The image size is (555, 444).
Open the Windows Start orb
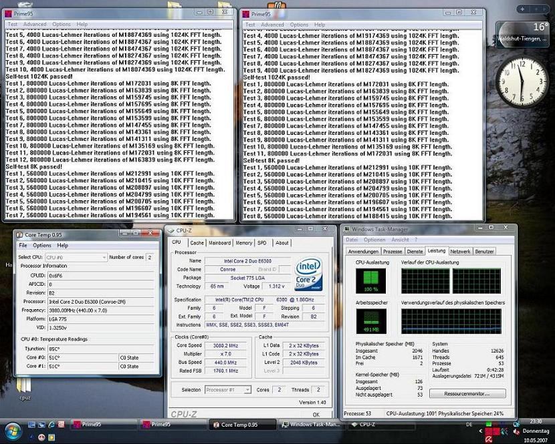tap(13, 431)
